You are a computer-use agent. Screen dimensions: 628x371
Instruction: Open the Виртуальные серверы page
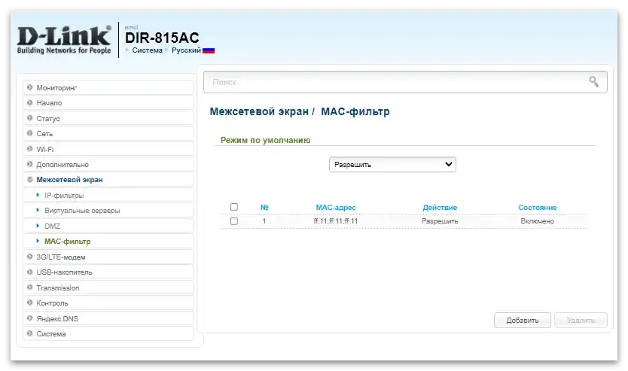tap(108, 210)
